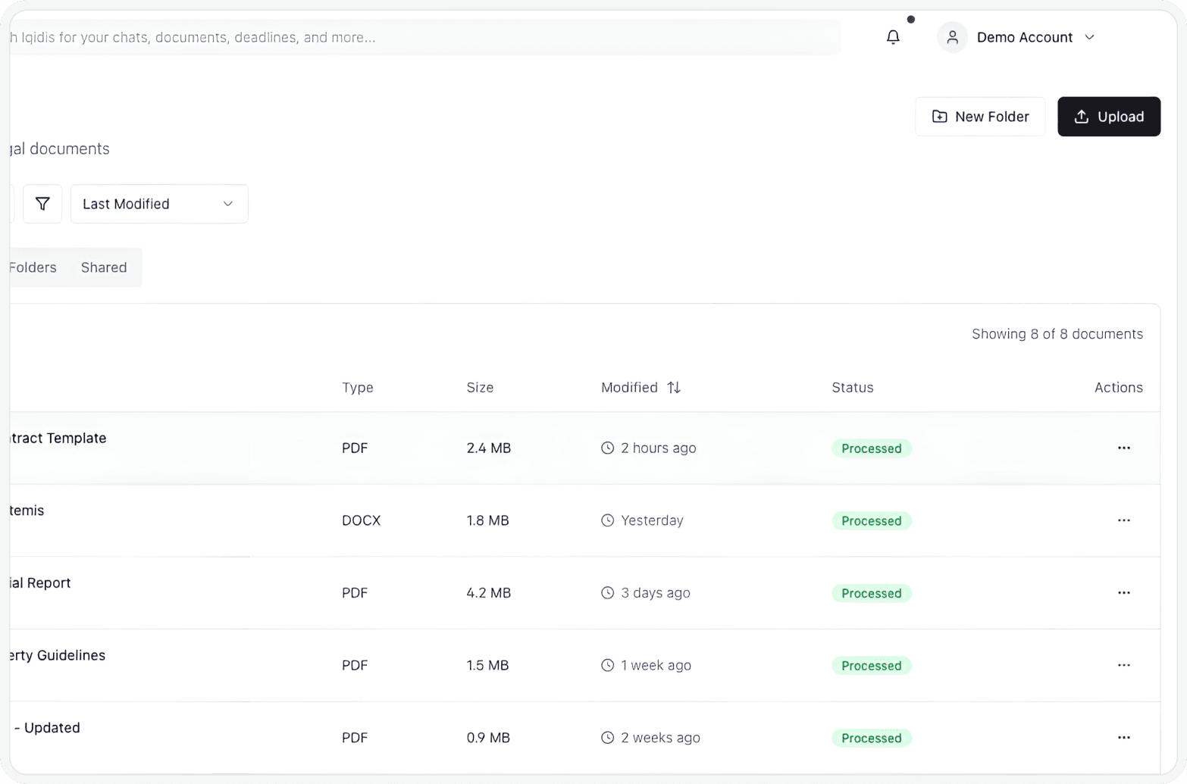Click the Yesterday modified text
Image resolution: width=1187 pixels, height=784 pixels.
pos(652,520)
